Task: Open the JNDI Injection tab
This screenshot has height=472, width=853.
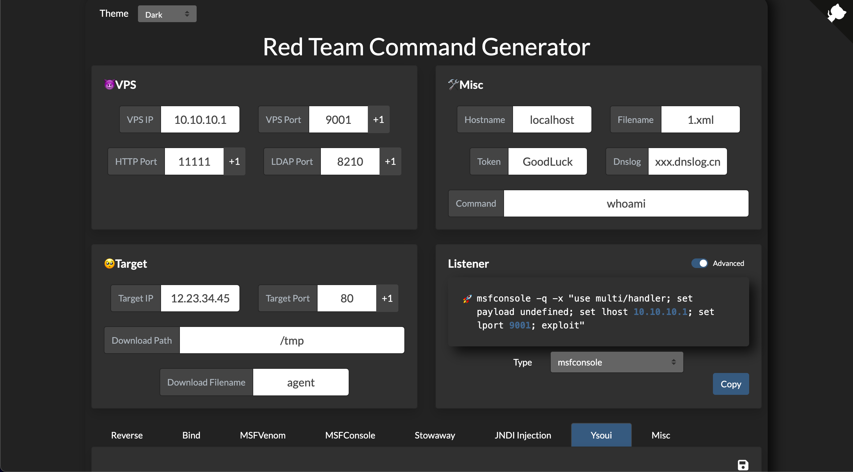Action: (x=523, y=435)
